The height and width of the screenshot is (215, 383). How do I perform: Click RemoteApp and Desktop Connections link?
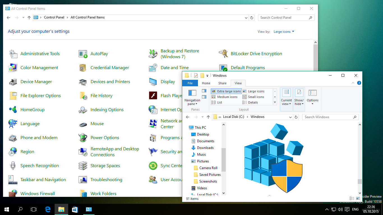point(115,152)
